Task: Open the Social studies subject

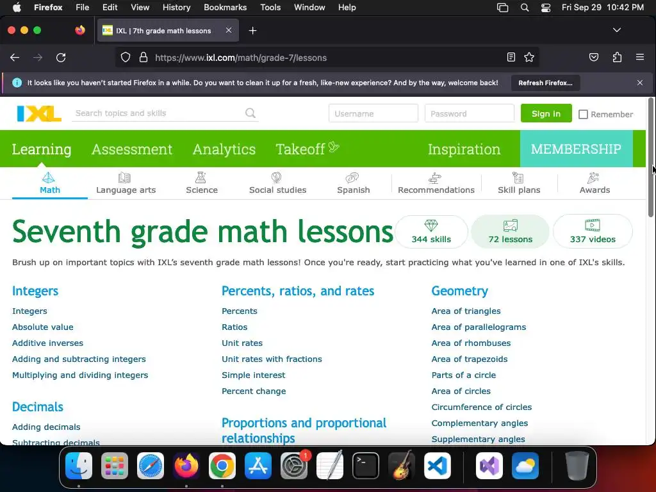Action: (x=277, y=183)
